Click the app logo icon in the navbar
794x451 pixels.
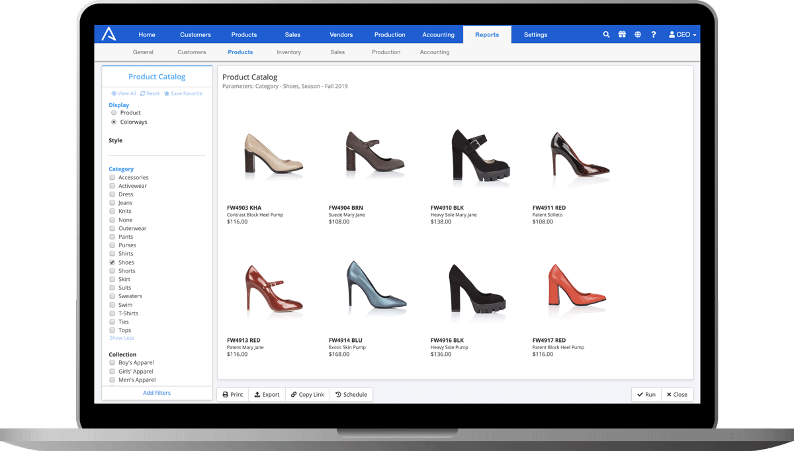(109, 34)
